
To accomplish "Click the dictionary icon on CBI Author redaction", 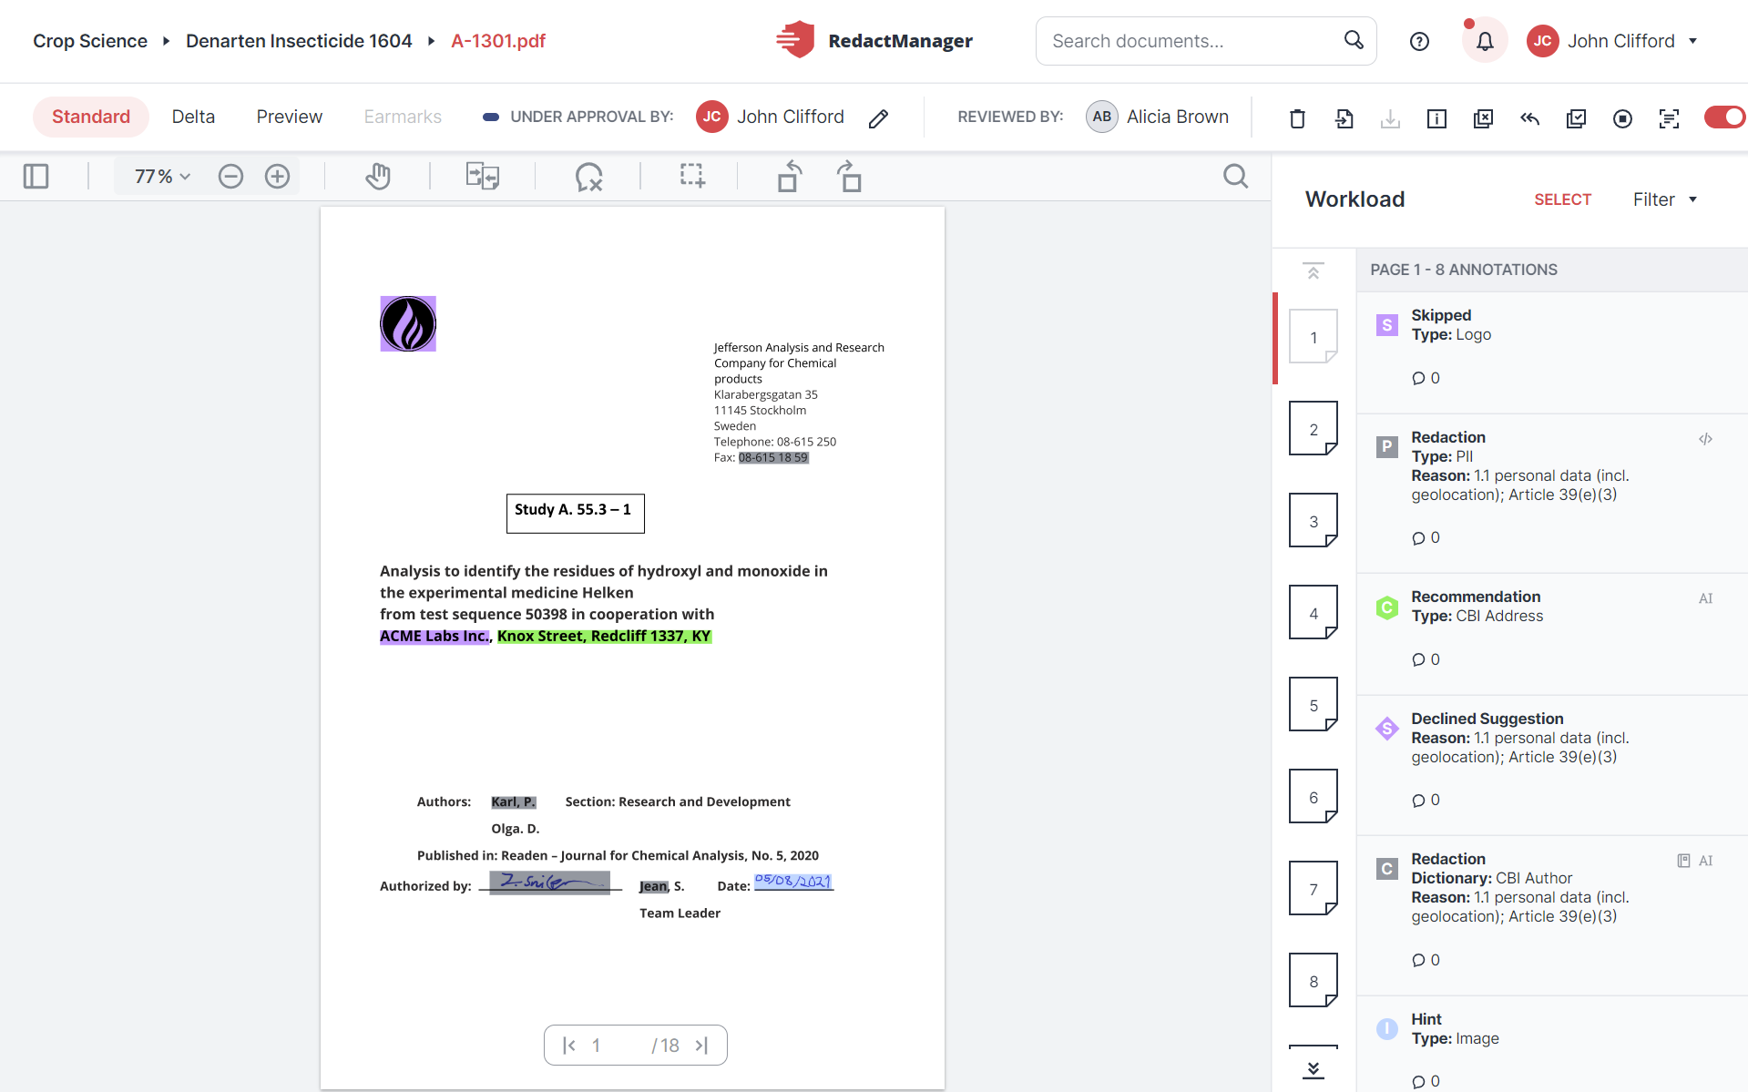I will (1683, 861).
